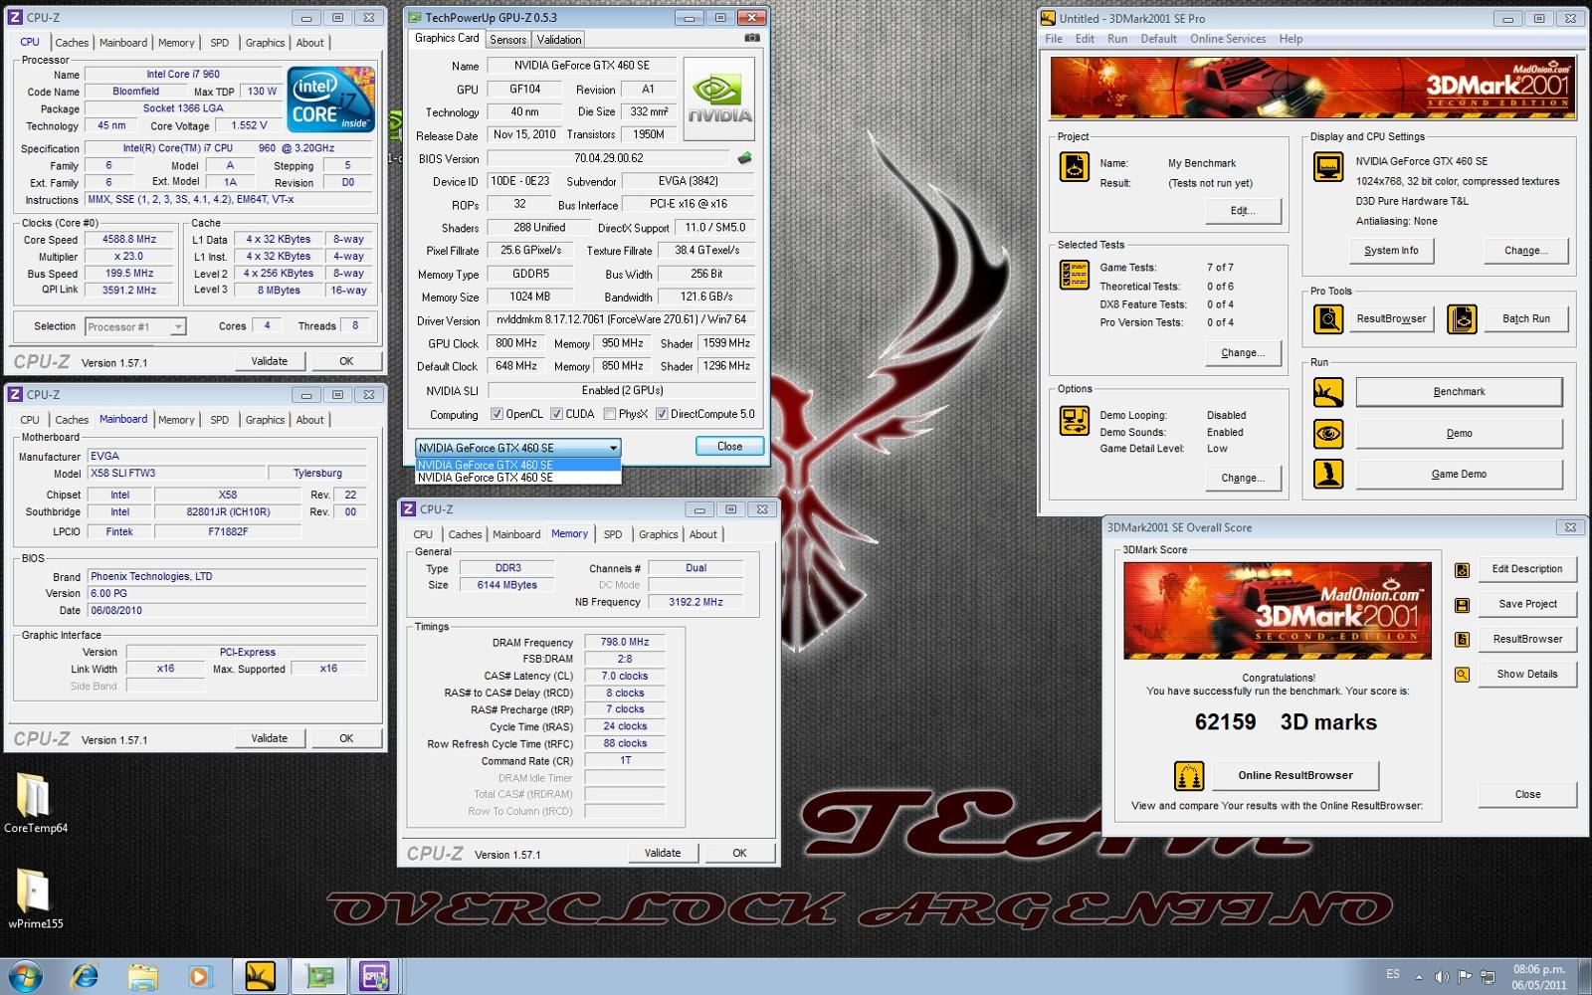The width and height of the screenshot is (1592, 995).
Task: Click the 62159 3D marks score
Action: pyautogui.click(x=1286, y=722)
